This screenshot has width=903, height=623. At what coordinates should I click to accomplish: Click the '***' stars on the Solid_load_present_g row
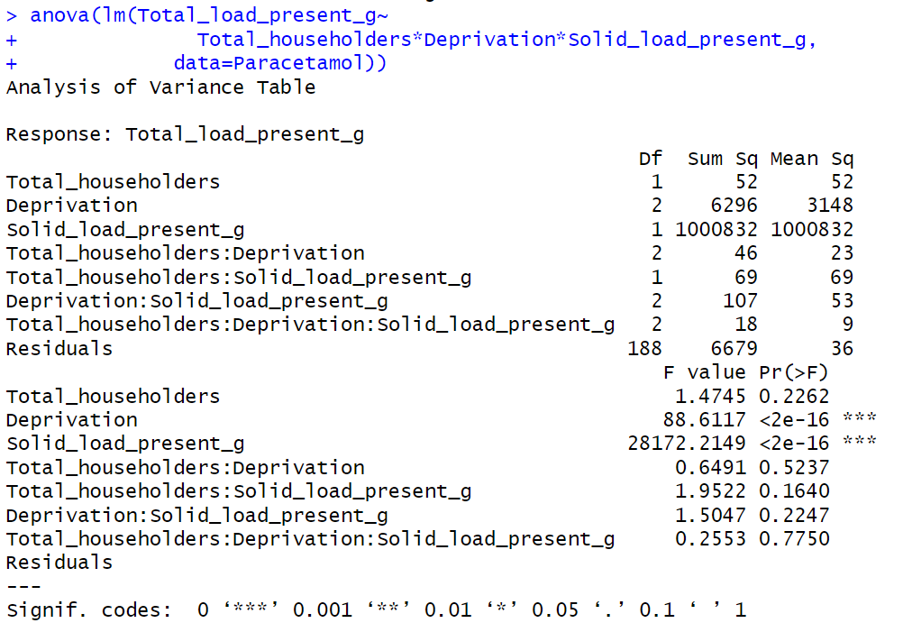tap(859, 441)
